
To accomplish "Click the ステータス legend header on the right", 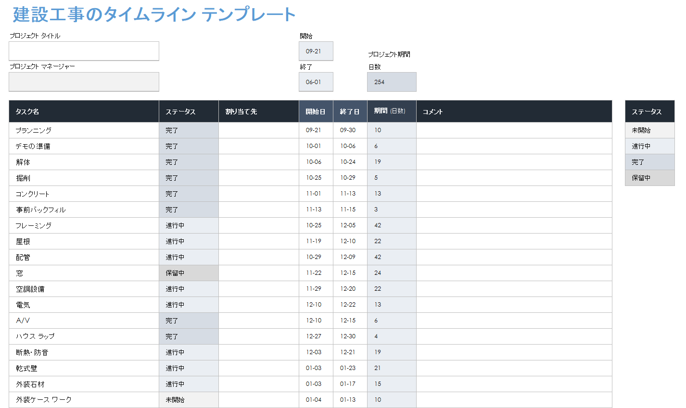I will click(650, 111).
